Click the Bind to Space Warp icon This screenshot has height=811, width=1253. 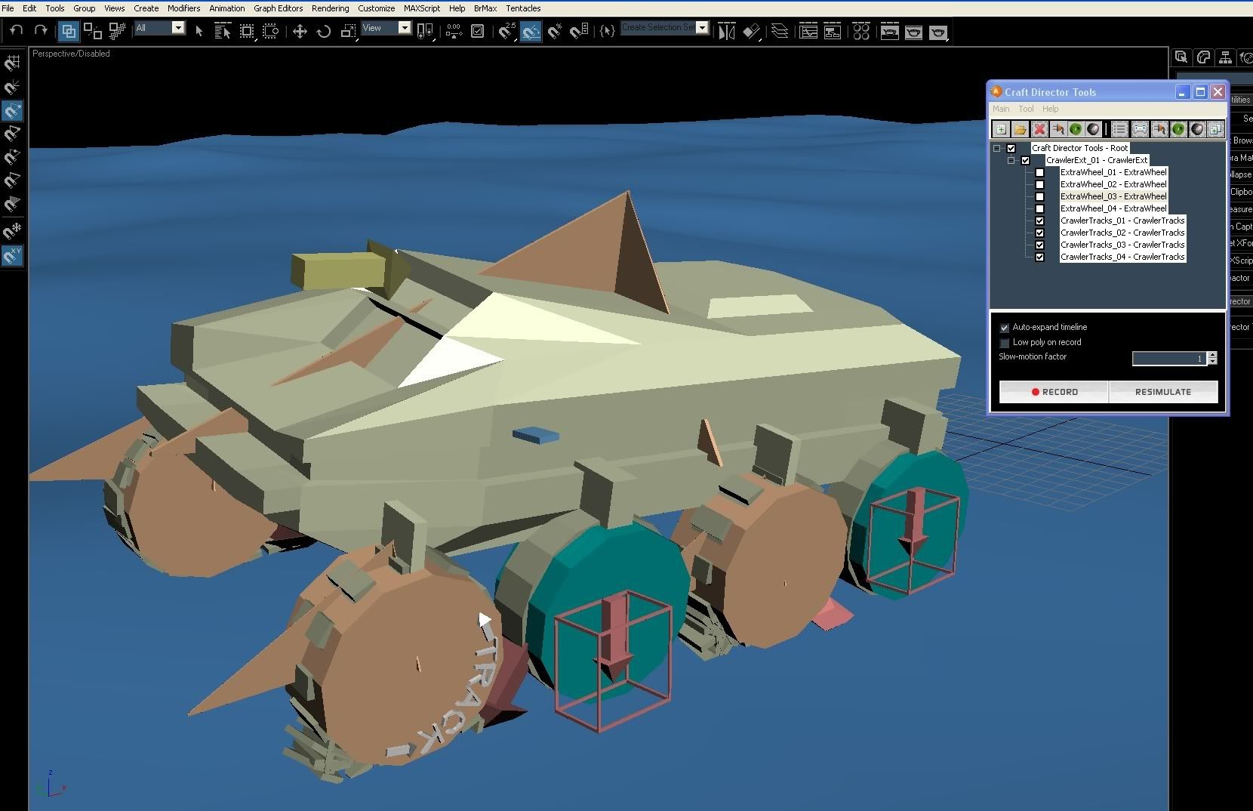(117, 31)
